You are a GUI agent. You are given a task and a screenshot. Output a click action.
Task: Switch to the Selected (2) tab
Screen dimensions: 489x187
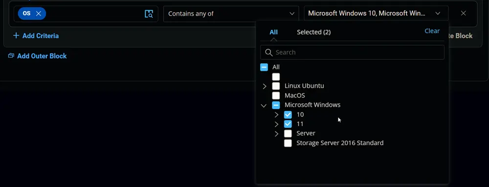coord(314,32)
